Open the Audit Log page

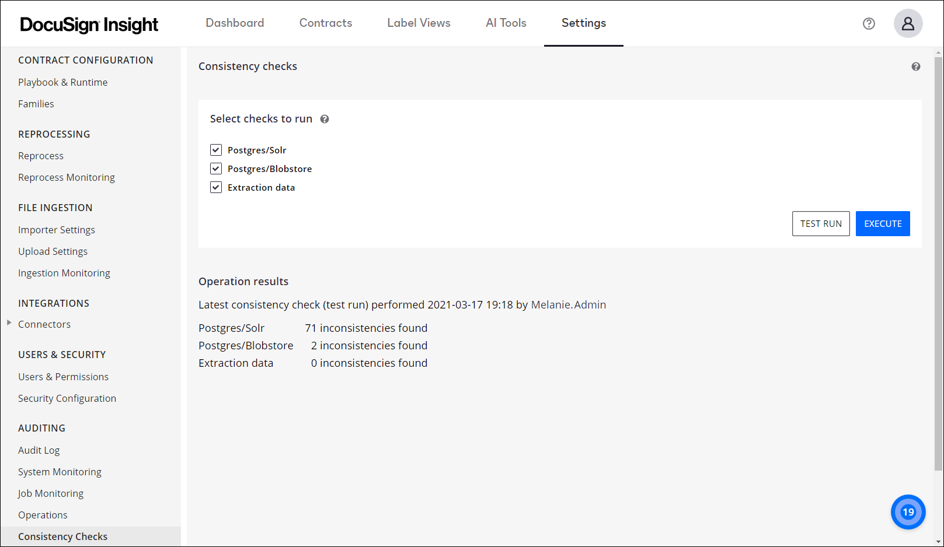pos(39,450)
